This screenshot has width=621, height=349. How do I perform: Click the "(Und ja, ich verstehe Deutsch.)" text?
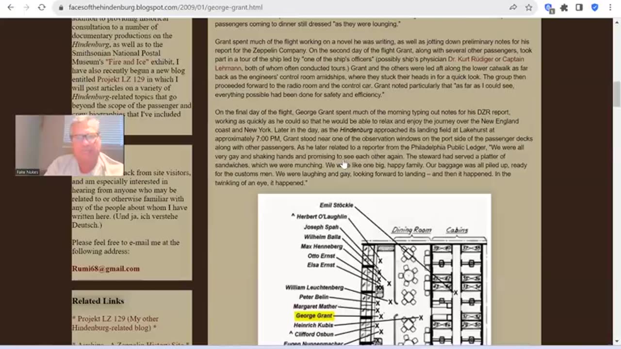tap(125, 221)
